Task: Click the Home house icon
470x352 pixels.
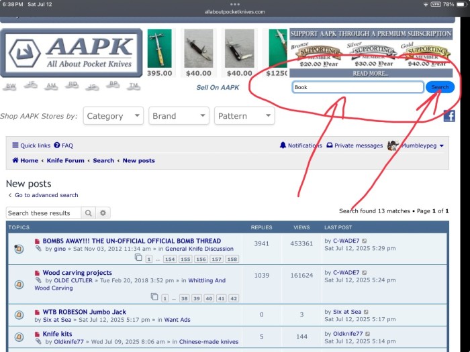Action: [x=15, y=160]
